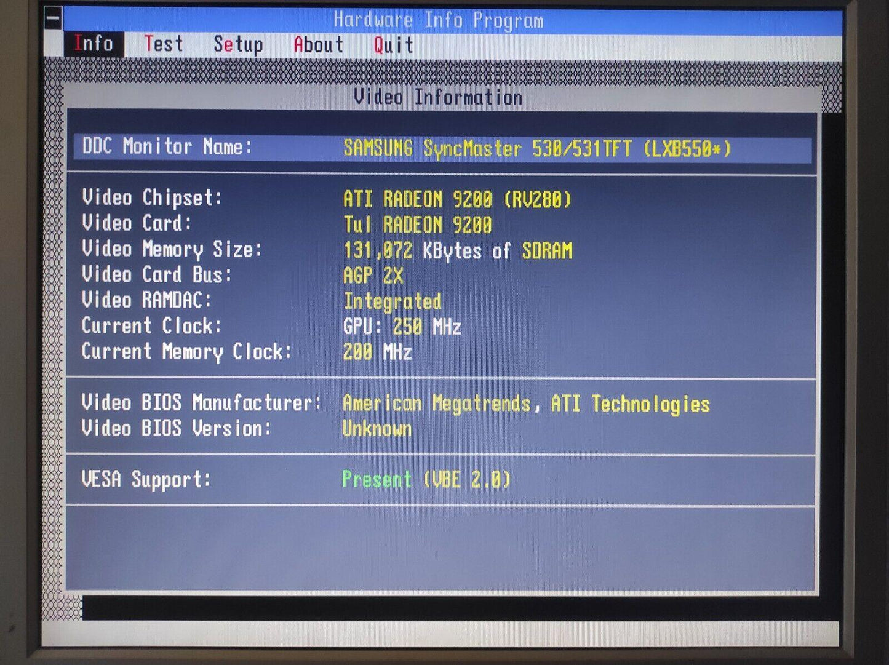This screenshot has width=889, height=665.
Task: Open the Setup menu
Action: coord(238,45)
